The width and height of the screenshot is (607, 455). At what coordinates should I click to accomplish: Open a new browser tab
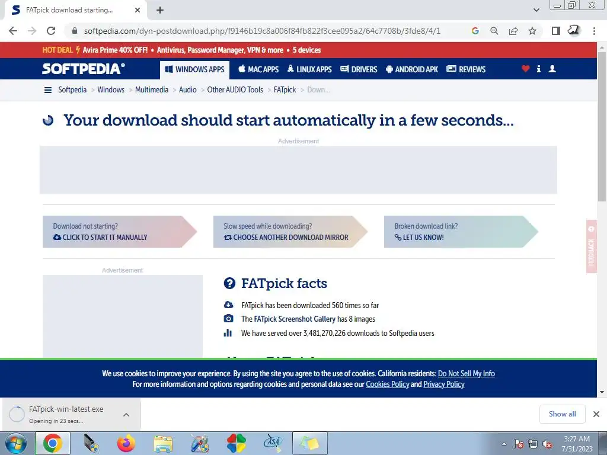[160, 10]
